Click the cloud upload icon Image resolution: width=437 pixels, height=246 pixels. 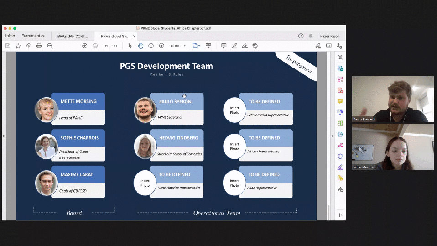pos(29,46)
